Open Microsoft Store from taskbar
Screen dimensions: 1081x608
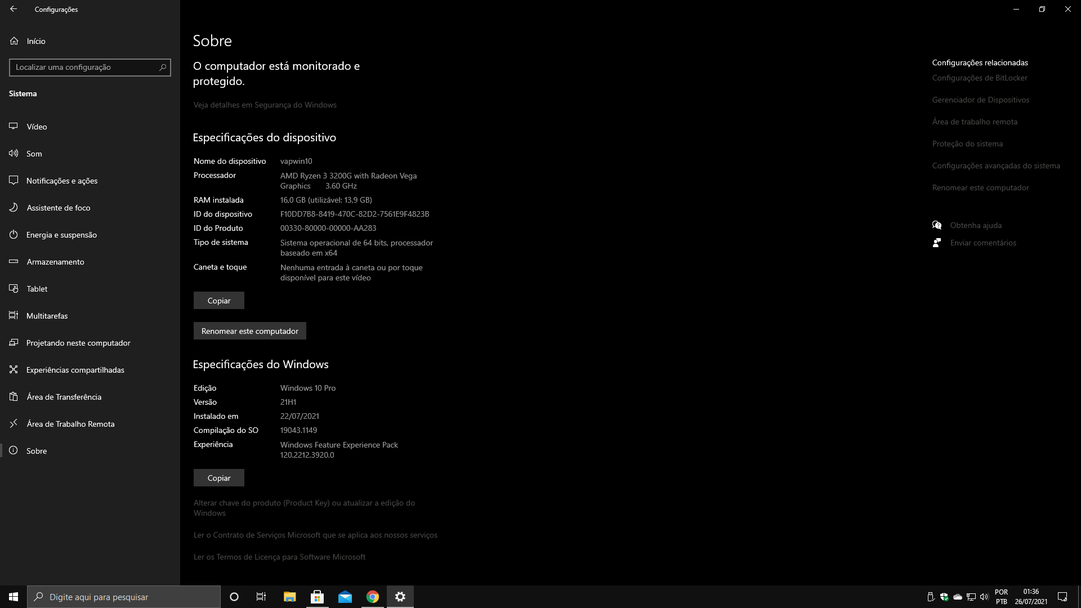[x=318, y=597]
